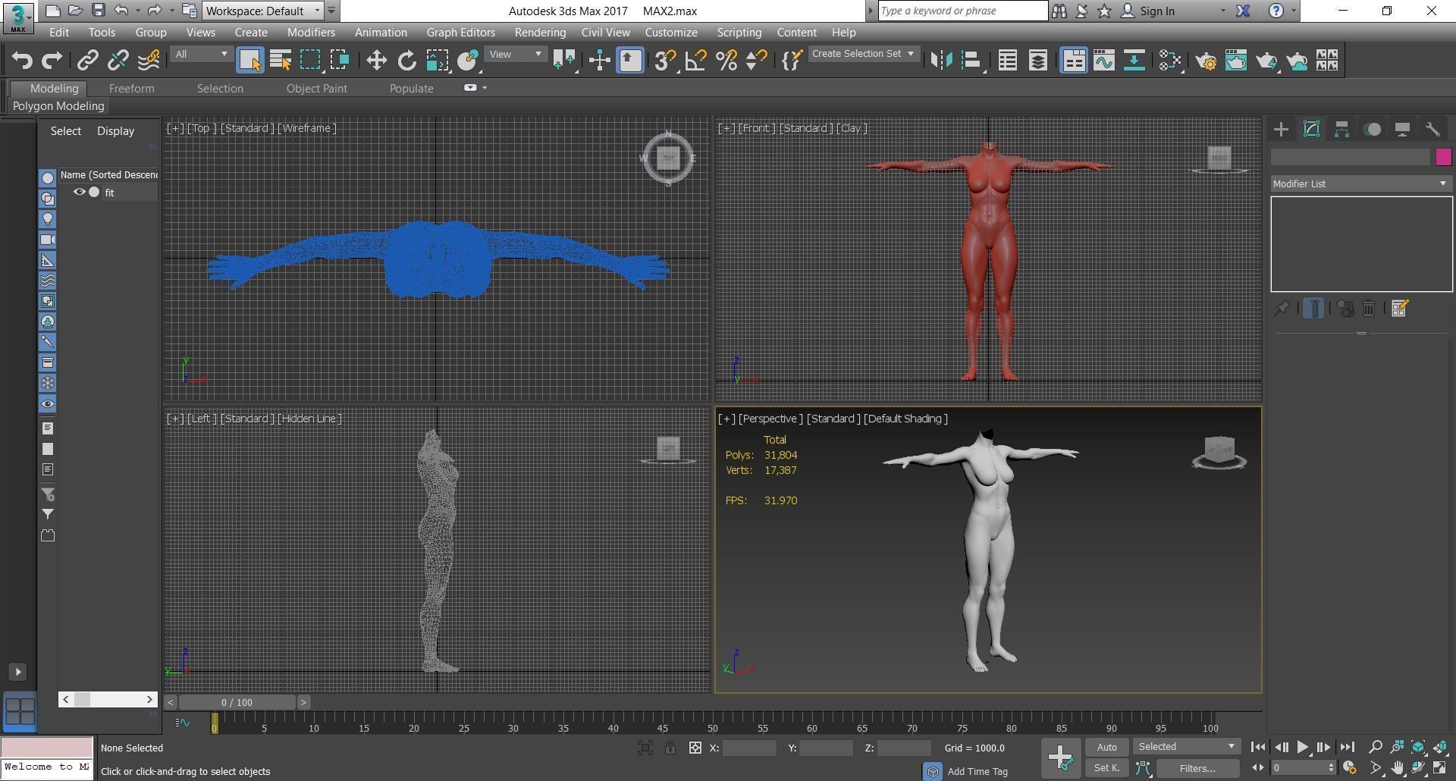Toggle the ribbon display

pyautogui.click(x=1073, y=60)
